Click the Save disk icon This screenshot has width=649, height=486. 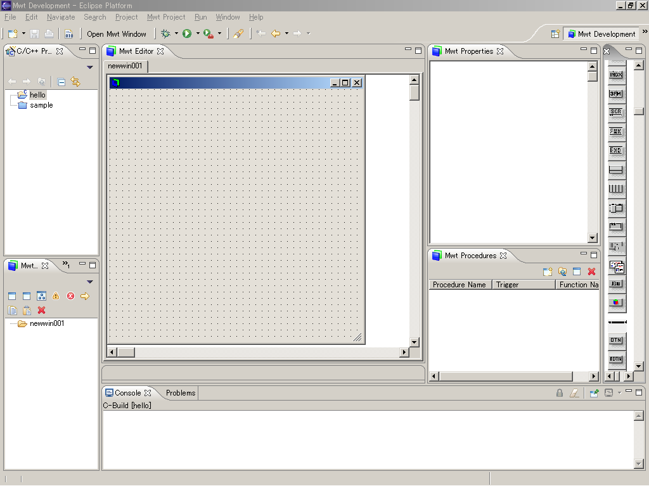click(x=35, y=34)
